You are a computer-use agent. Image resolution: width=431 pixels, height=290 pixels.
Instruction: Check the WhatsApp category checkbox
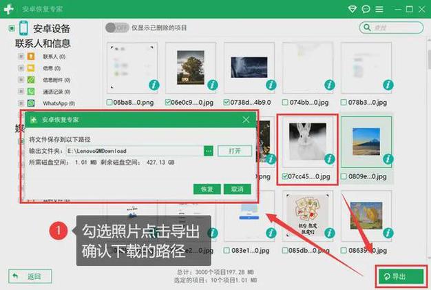[x=21, y=103]
